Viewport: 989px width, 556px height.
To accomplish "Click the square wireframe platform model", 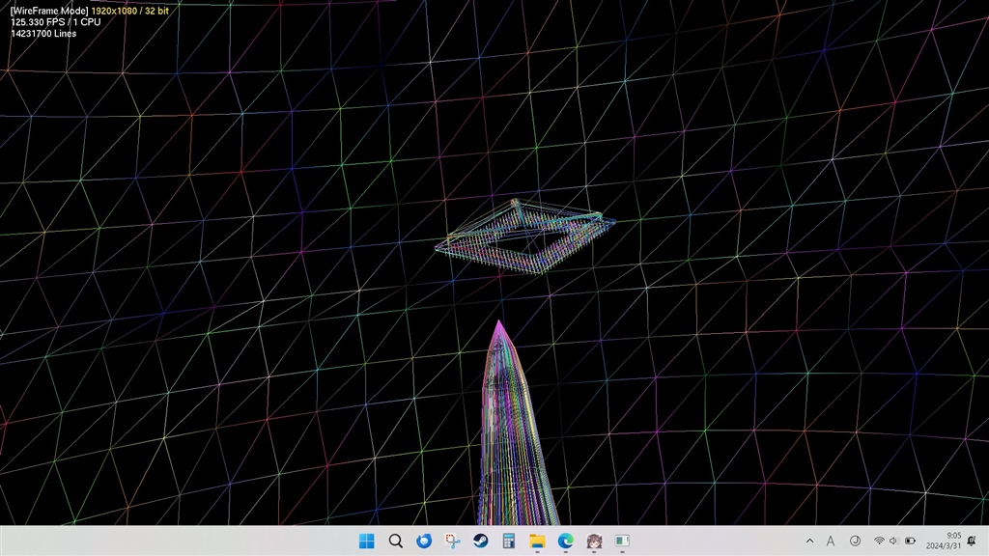I will coord(524,236).
